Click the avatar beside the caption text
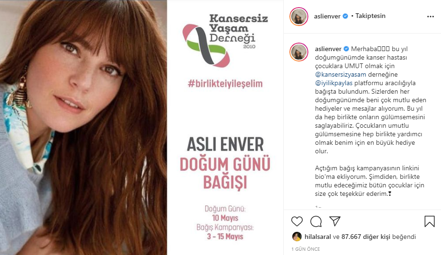441x255 pixels. pyautogui.click(x=299, y=52)
